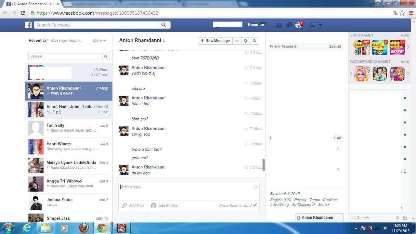Search within conversation magnifier icon
416x234 pixels.
[x=254, y=41]
